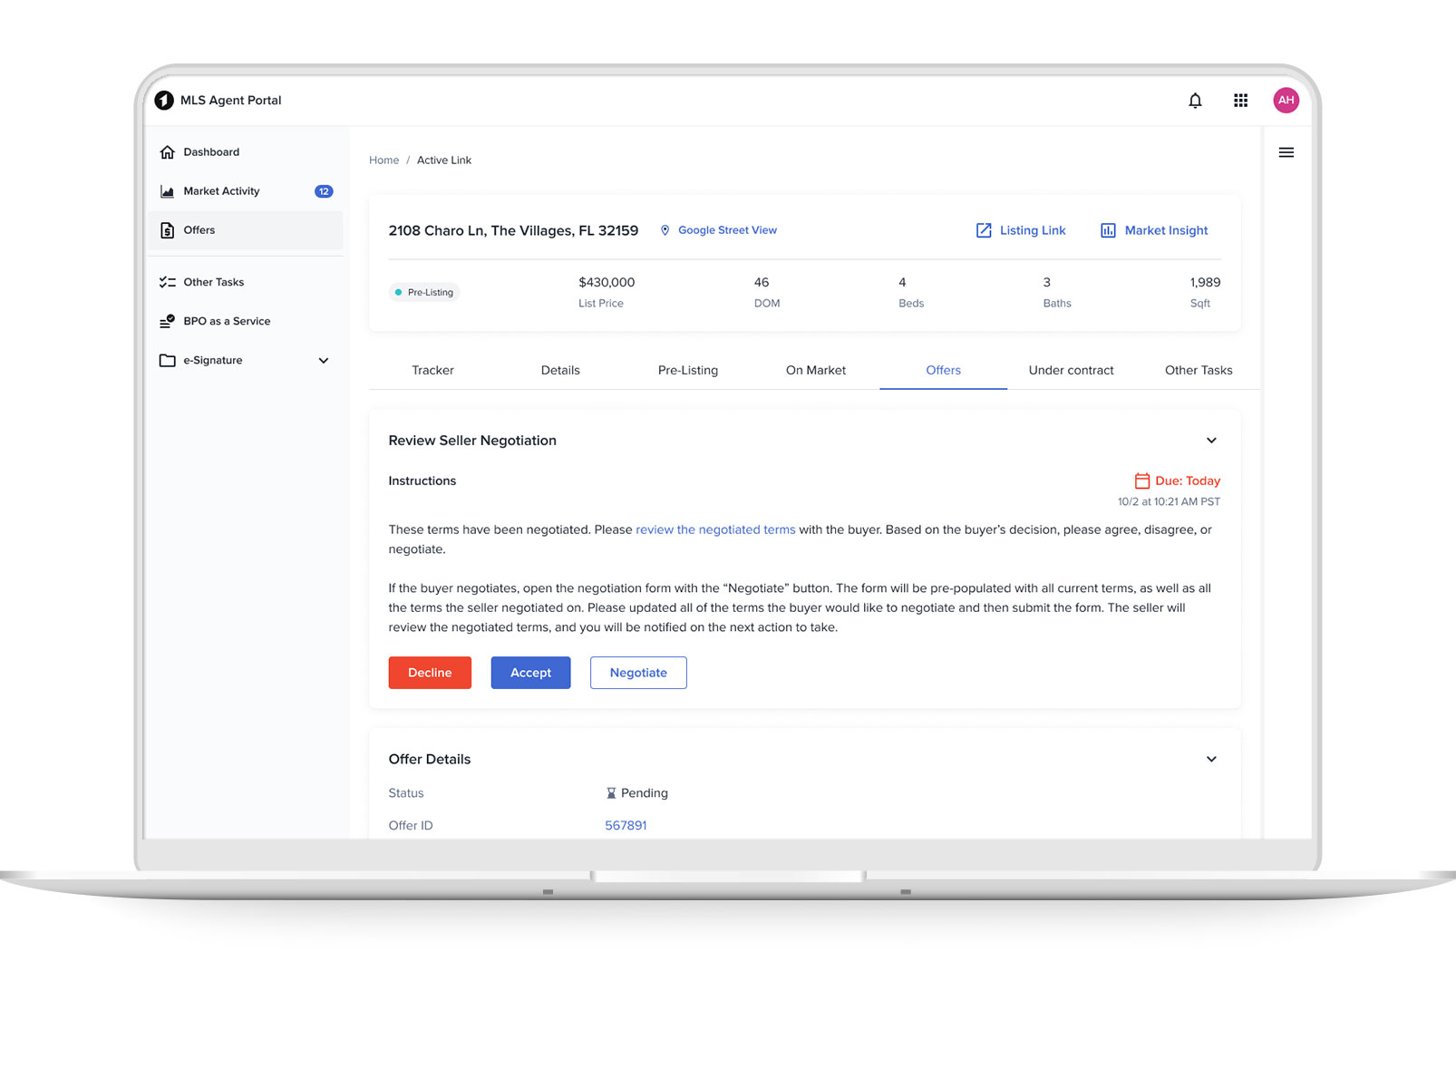The height and width of the screenshot is (1087, 1456).
Task: Collapse the Review Seller Negotiation section
Action: pyautogui.click(x=1211, y=441)
